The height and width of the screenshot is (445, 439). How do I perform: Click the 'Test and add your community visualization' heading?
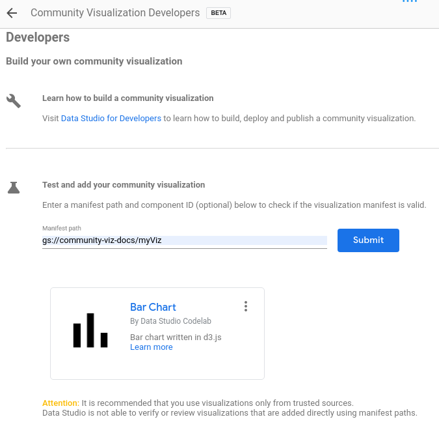[x=124, y=185]
